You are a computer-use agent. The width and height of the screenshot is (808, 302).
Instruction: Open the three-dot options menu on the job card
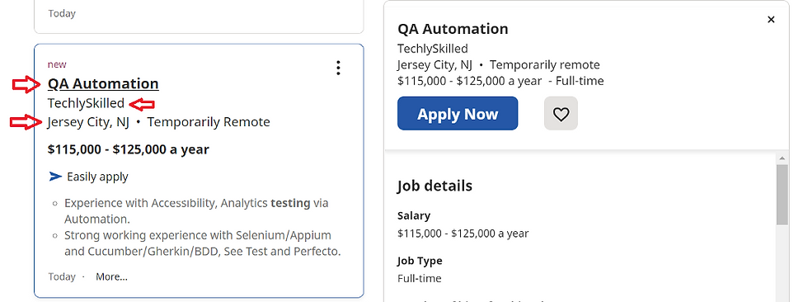tap(338, 68)
